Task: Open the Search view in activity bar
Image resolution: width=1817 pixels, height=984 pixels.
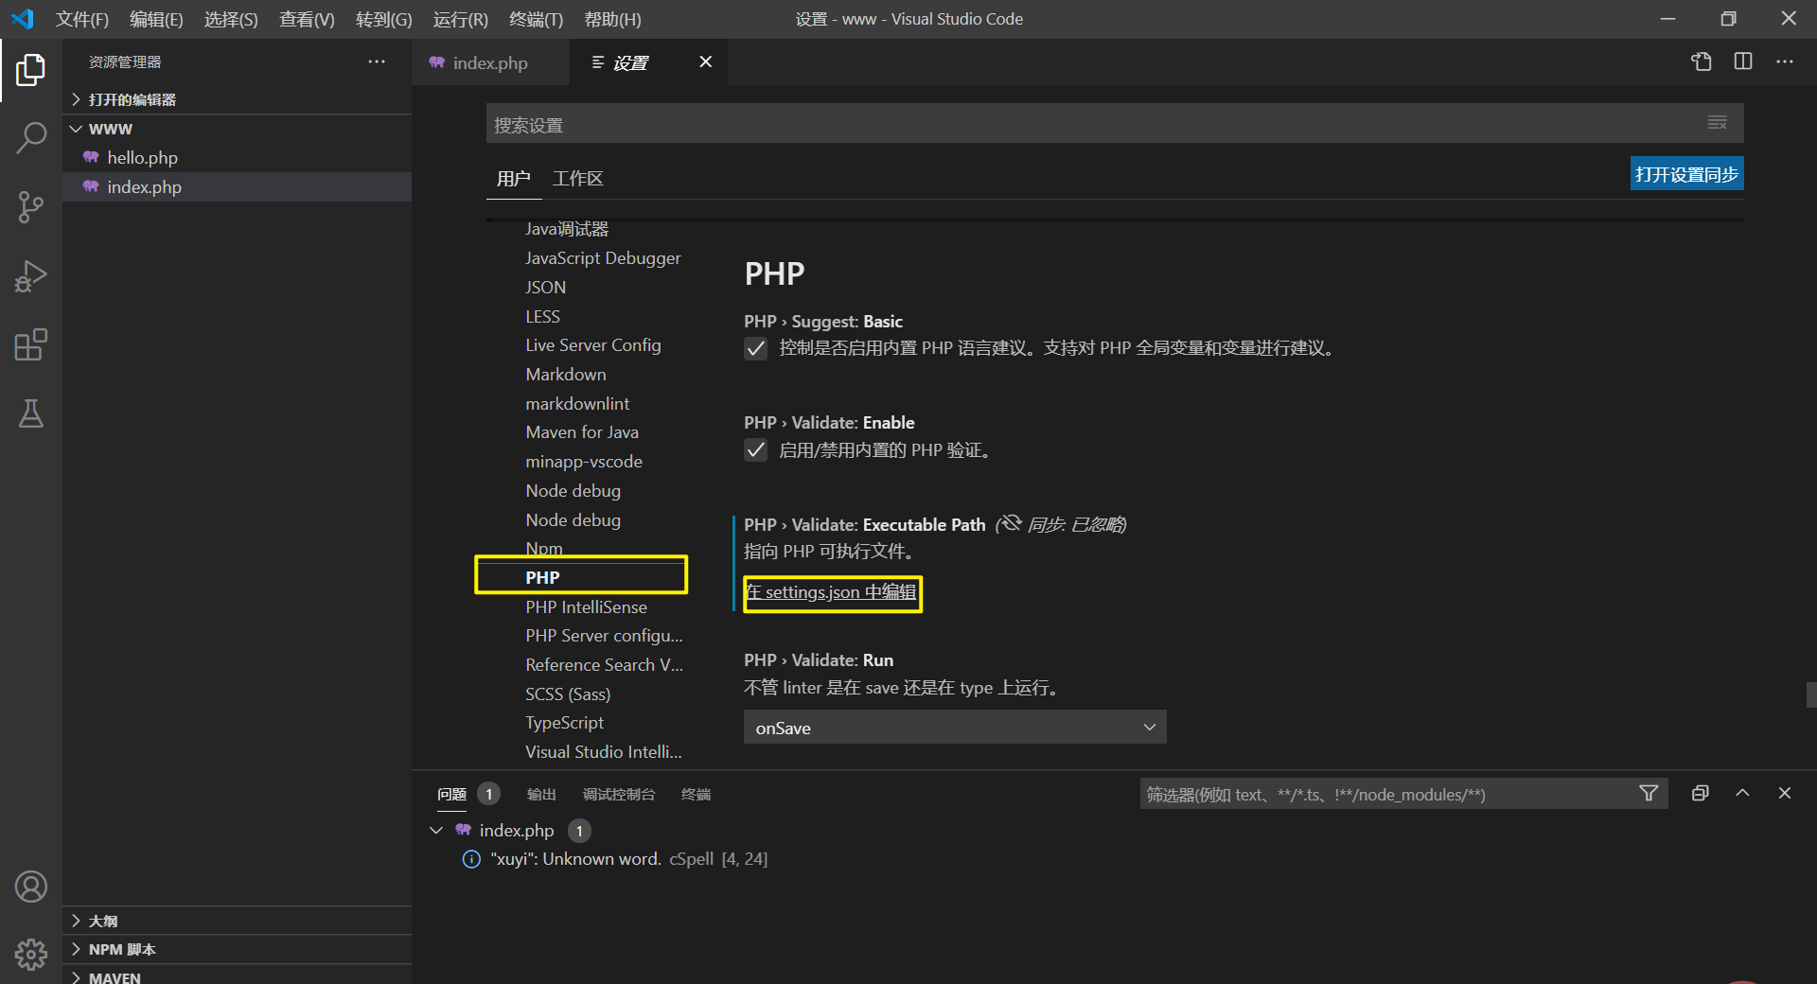Action: (x=30, y=138)
